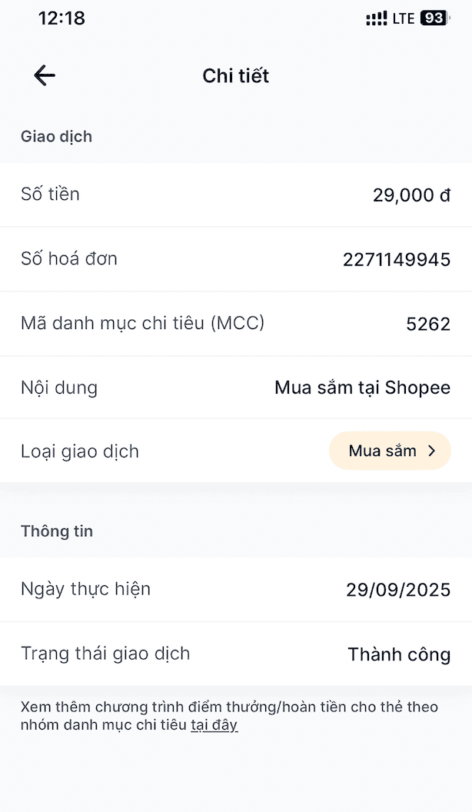Image resolution: width=472 pixels, height=812 pixels.
Task: Expand the chevron on Mua sắm tag
Action: click(x=432, y=451)
